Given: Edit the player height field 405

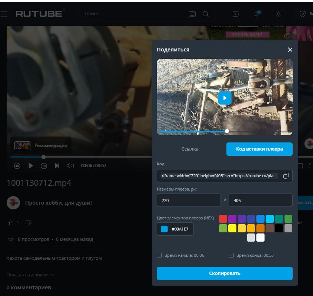Looking at the screenshot, I should tap(260, 200).
